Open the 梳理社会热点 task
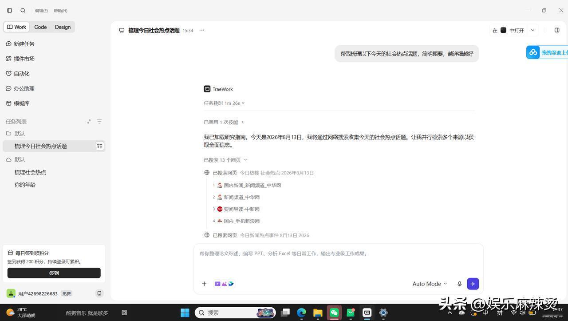This screenshot has height=321, width=568. point(30,172)
